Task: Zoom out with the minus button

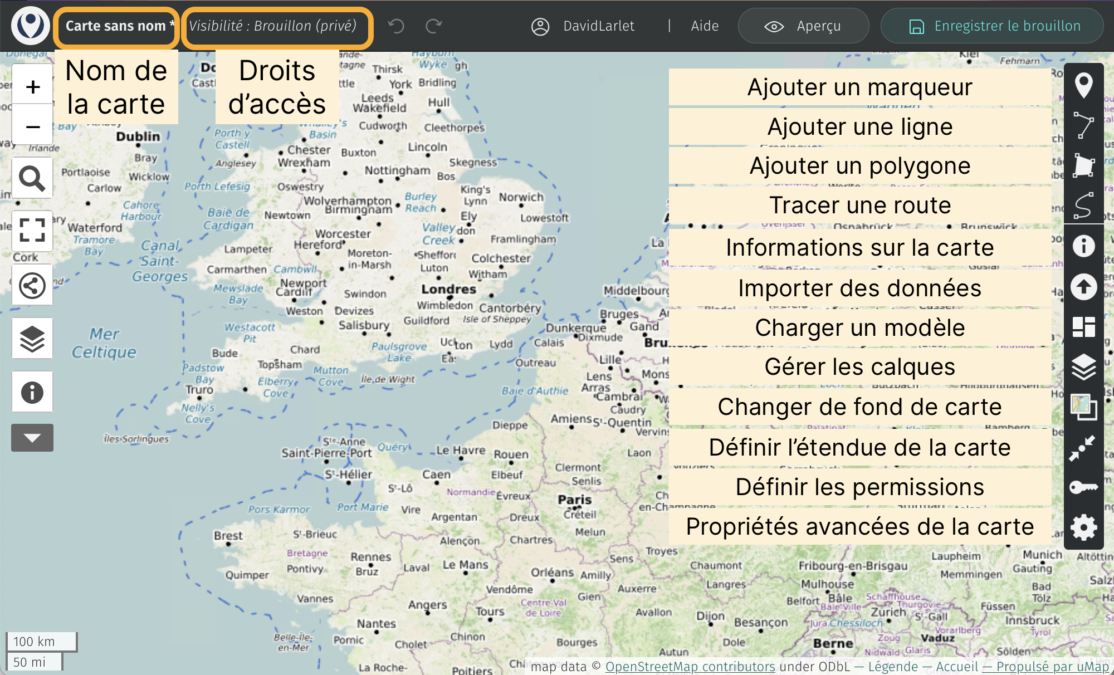Action: click(33, 126)
